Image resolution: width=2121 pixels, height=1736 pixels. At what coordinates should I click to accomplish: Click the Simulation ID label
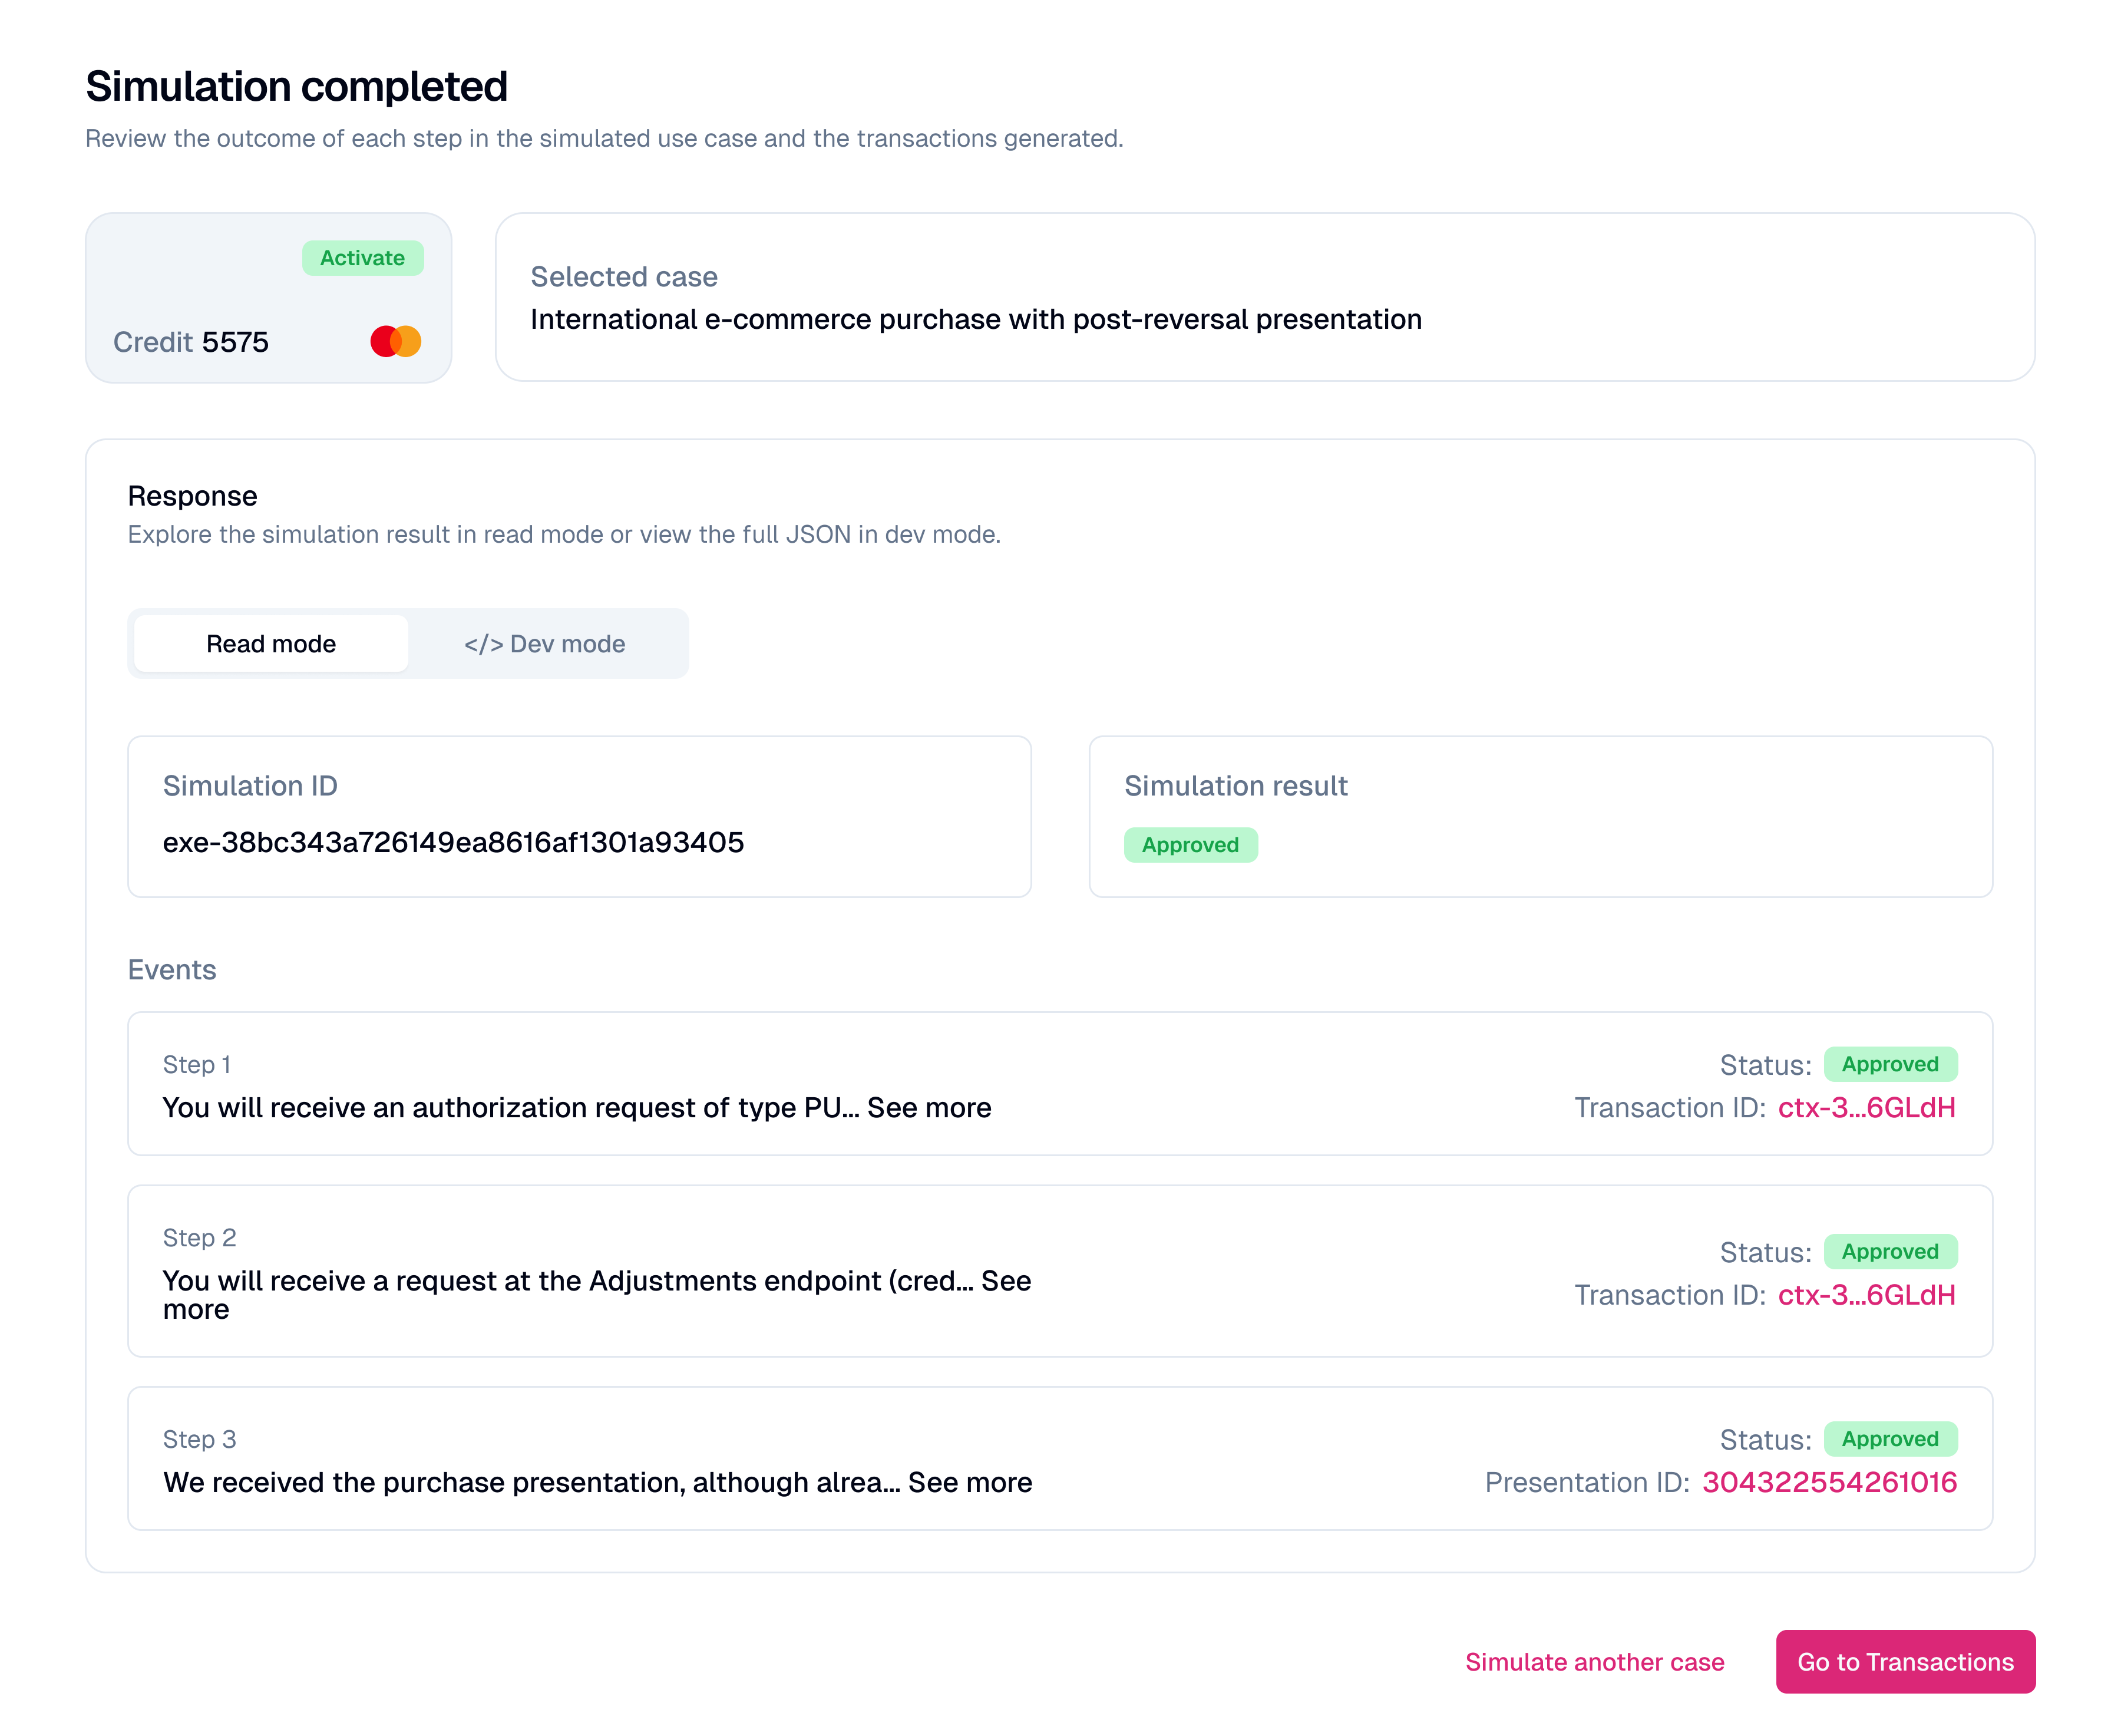point(250,786)
